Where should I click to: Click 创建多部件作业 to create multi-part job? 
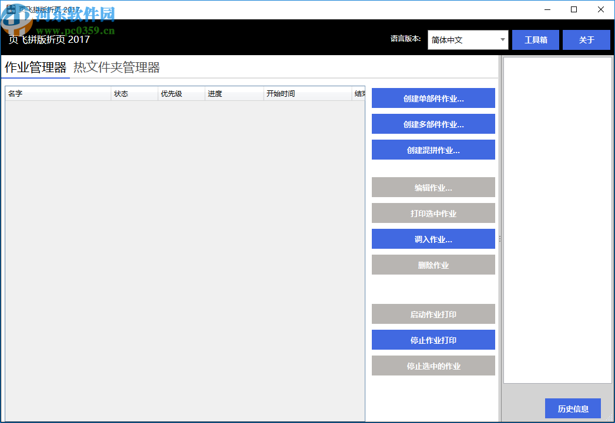(x=433, y=124)
